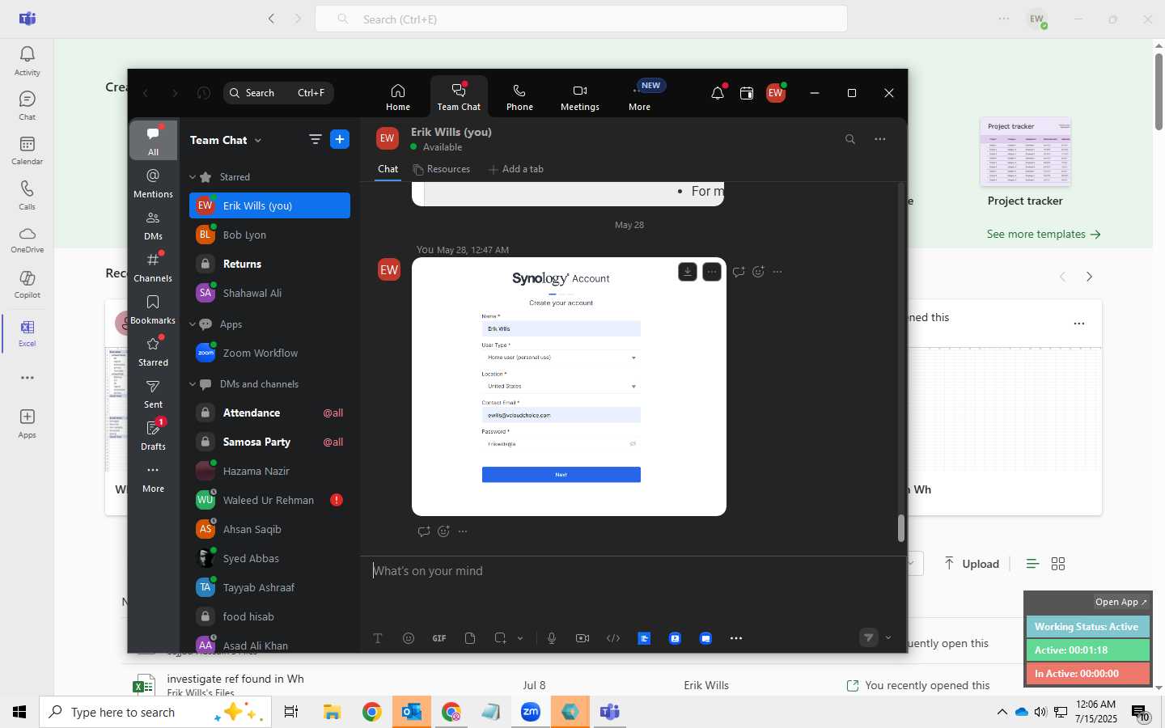Switch Teams files to list view
1165x728 pixels.
click(x=1032, y=564)
